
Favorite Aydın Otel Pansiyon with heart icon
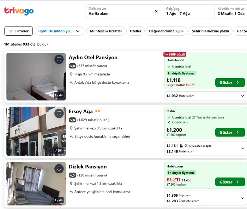59,59
